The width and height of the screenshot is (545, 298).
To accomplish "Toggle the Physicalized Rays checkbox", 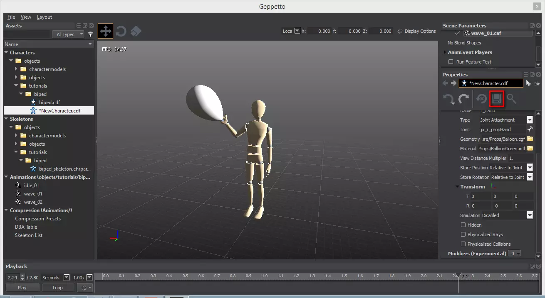I will (463, 234).
